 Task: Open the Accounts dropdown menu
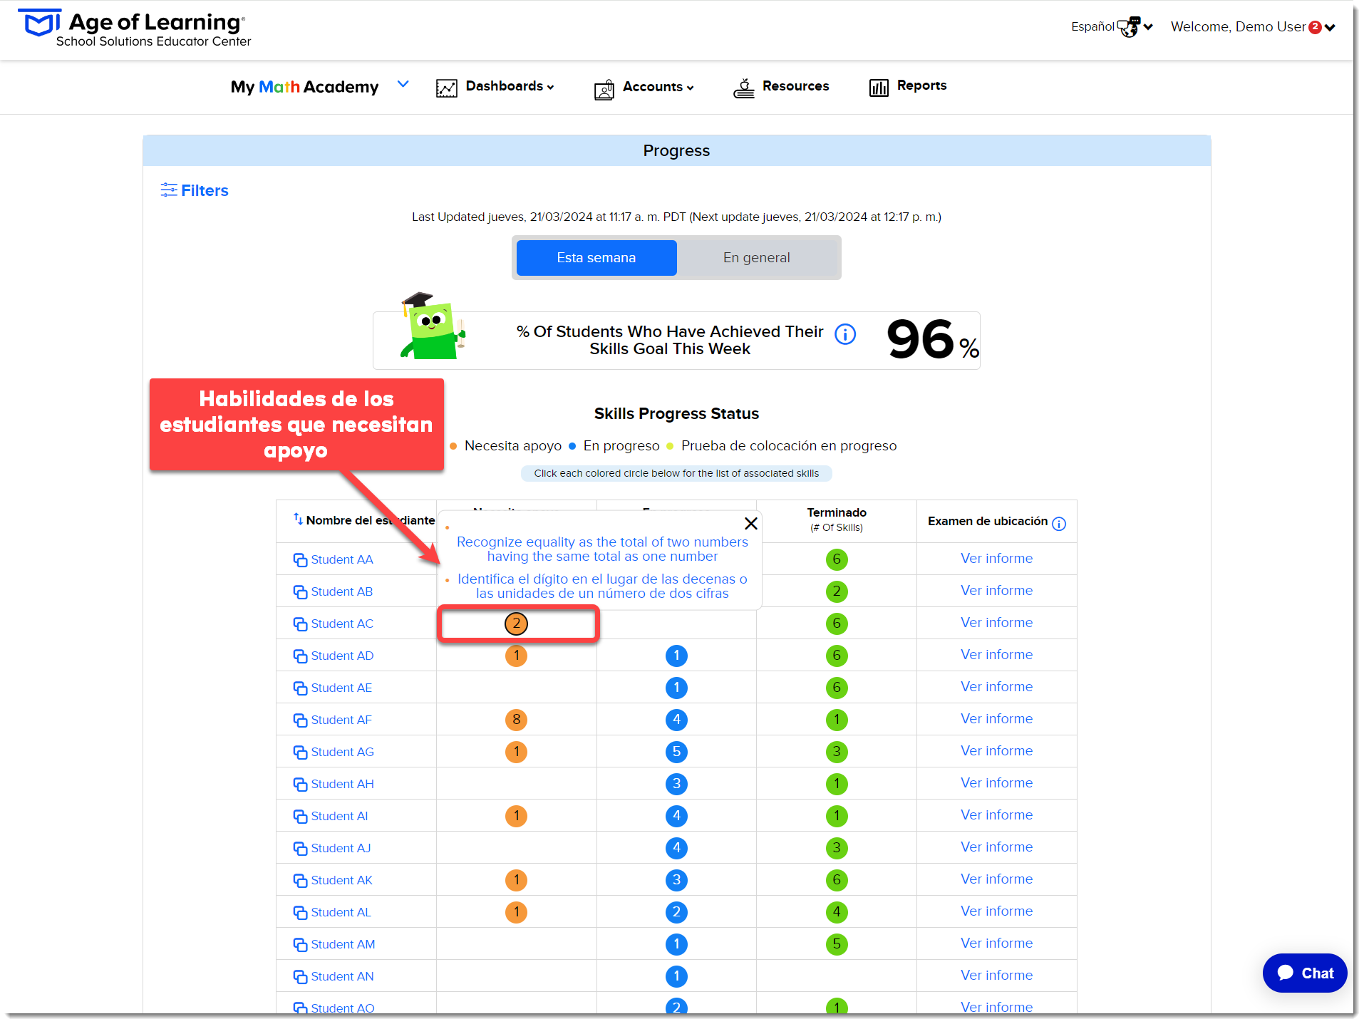[x=658, y=87]
